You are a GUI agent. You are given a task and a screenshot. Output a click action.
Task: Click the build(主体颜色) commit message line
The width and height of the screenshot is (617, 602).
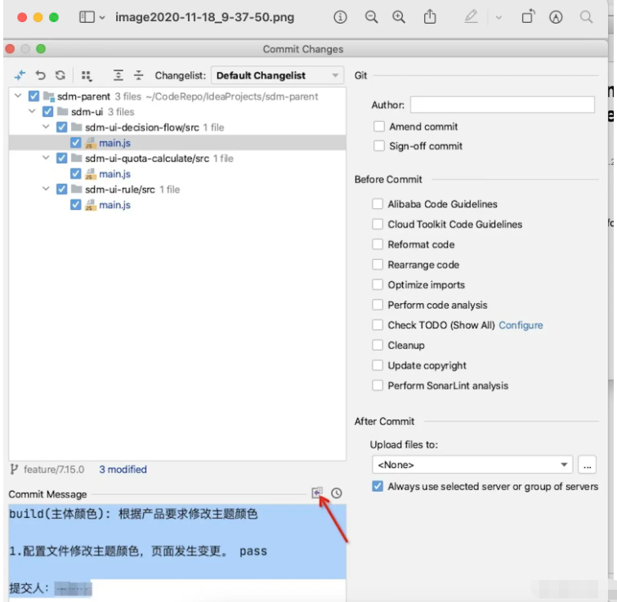[x=133, y=514]
